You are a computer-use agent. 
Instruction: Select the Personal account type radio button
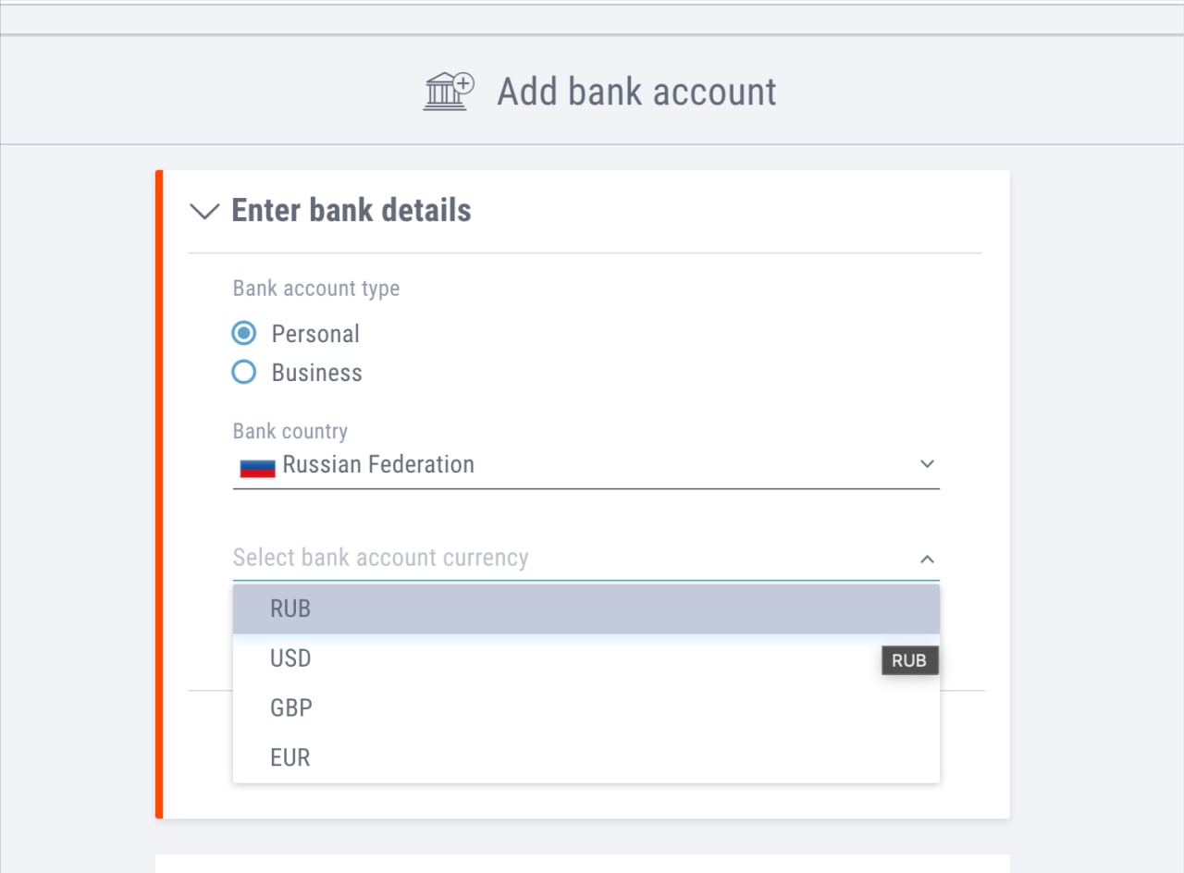244,333
